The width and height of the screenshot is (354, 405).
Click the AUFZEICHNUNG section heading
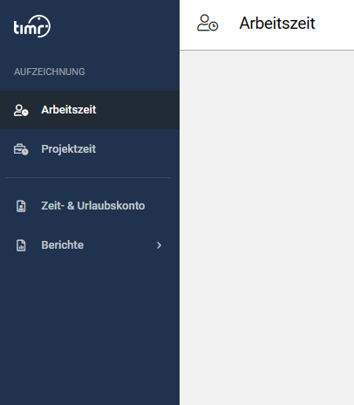pos(50,72)
